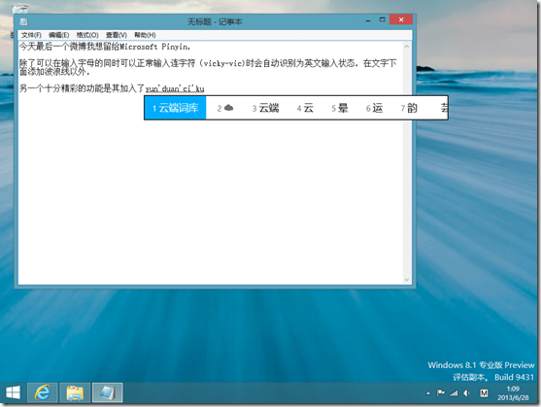
Task: Click the scrollbar up arrow in Notepad
Action: click(x=407, y=47)
